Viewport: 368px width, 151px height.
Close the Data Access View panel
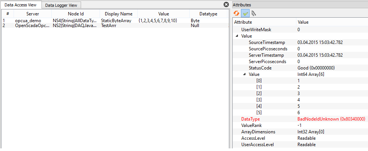point(226,5)
